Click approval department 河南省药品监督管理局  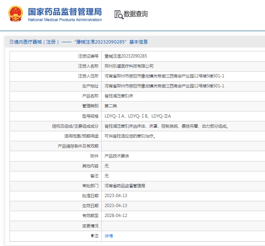pos(125,186)
